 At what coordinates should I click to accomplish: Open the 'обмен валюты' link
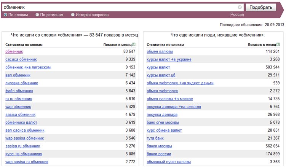click(x=160, y=51)
